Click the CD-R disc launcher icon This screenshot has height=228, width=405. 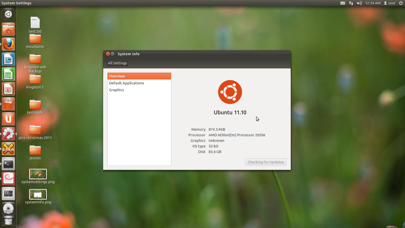(x=8, y=209)
